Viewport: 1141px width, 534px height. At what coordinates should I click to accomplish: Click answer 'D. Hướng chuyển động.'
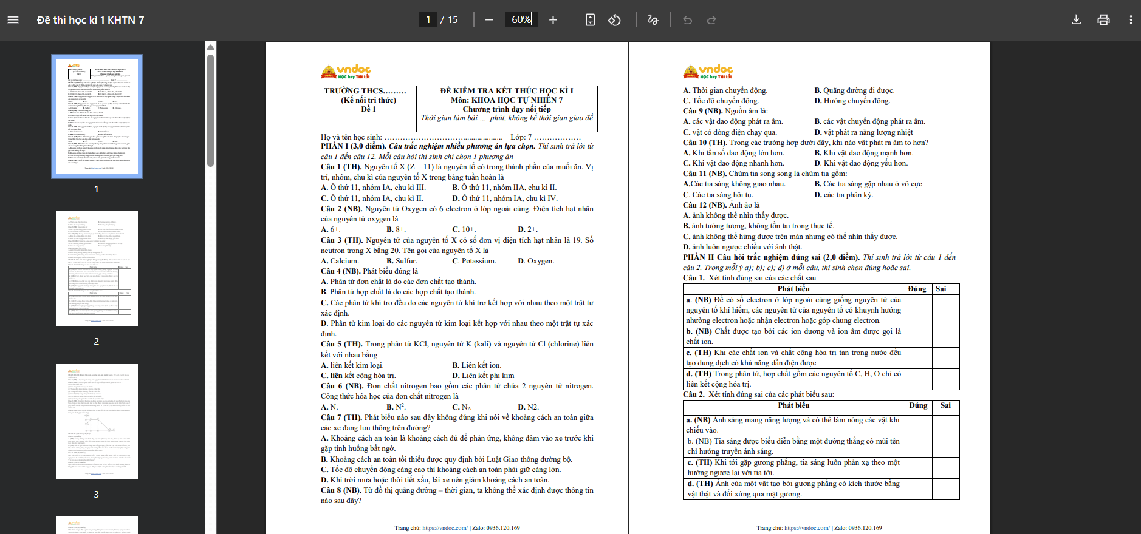coord(852,101)
